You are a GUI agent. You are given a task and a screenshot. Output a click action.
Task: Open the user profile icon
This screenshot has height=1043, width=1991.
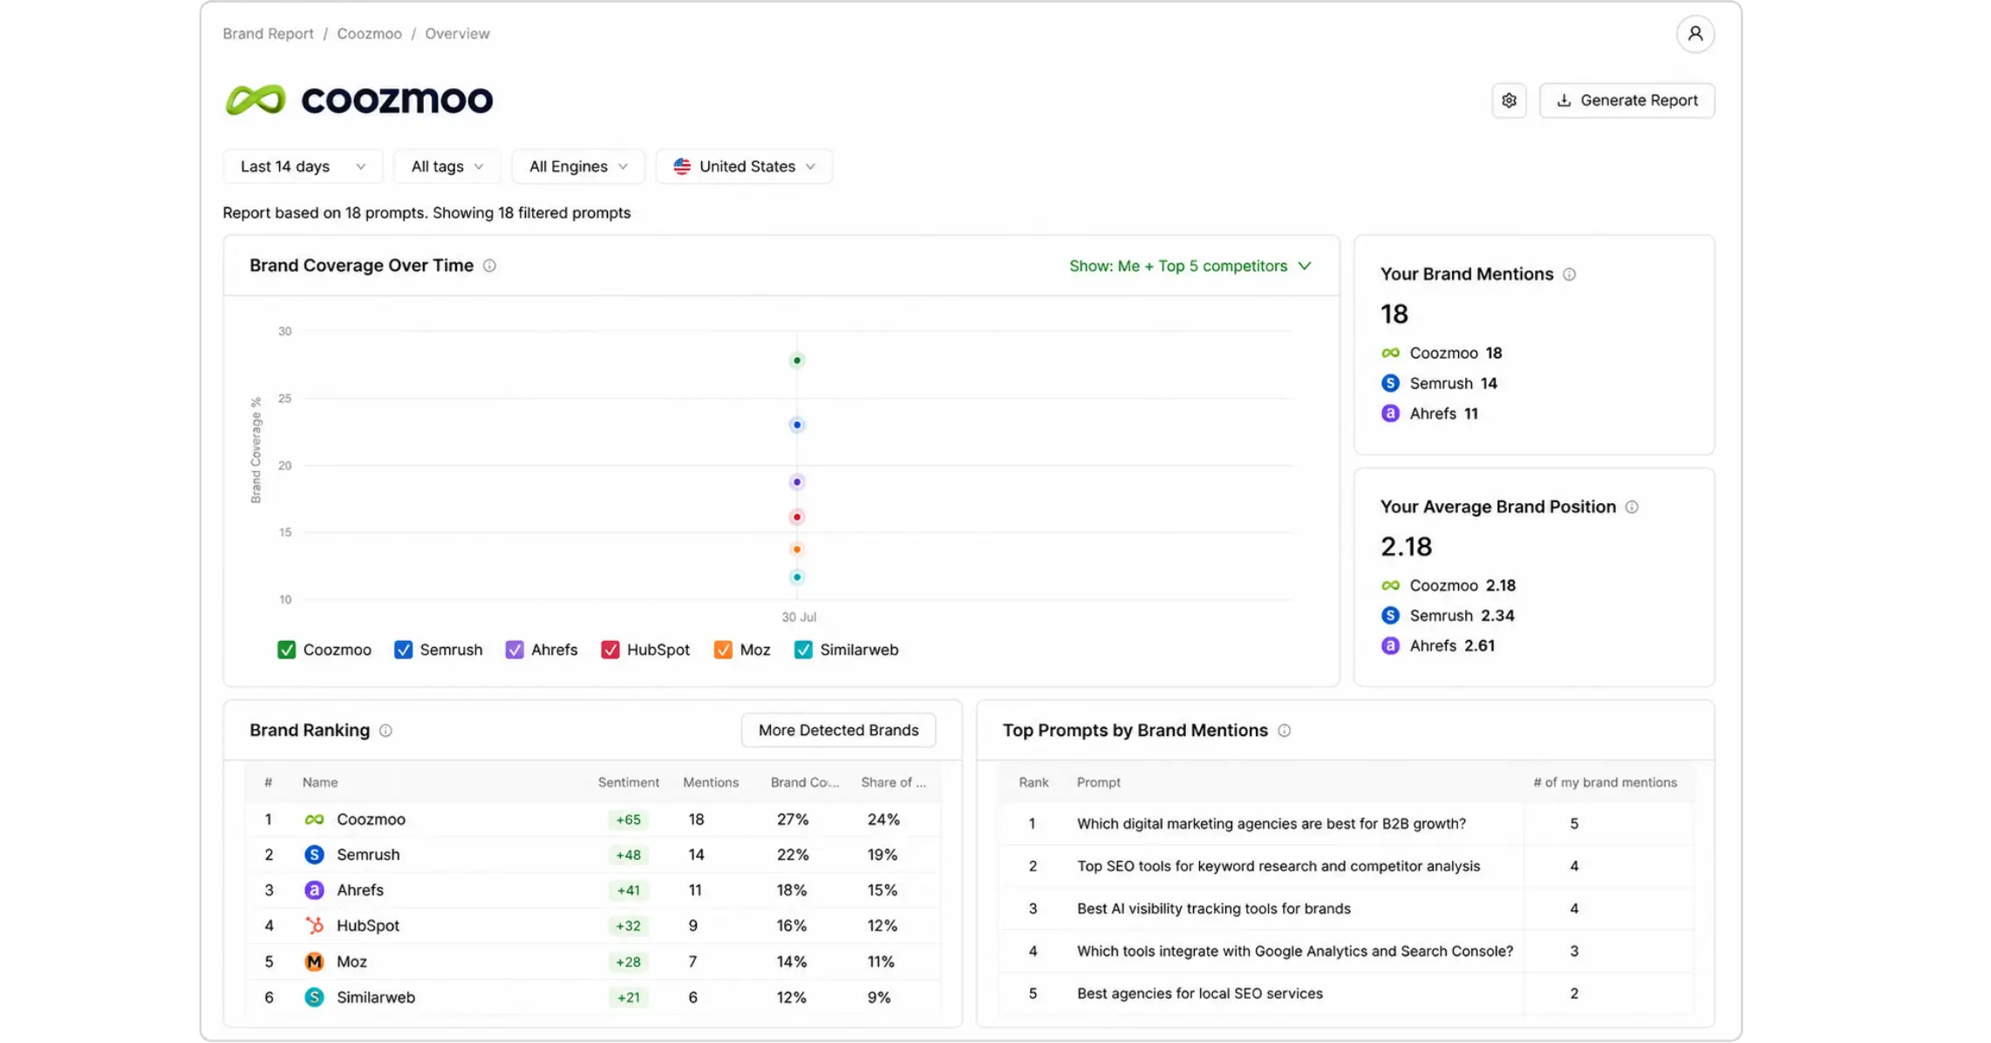click(x=1694, y=34)
